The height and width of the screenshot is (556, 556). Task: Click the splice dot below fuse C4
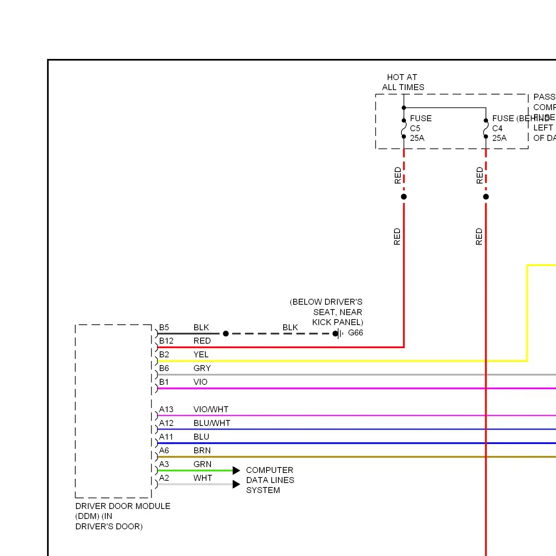click(x=486, y=197)
